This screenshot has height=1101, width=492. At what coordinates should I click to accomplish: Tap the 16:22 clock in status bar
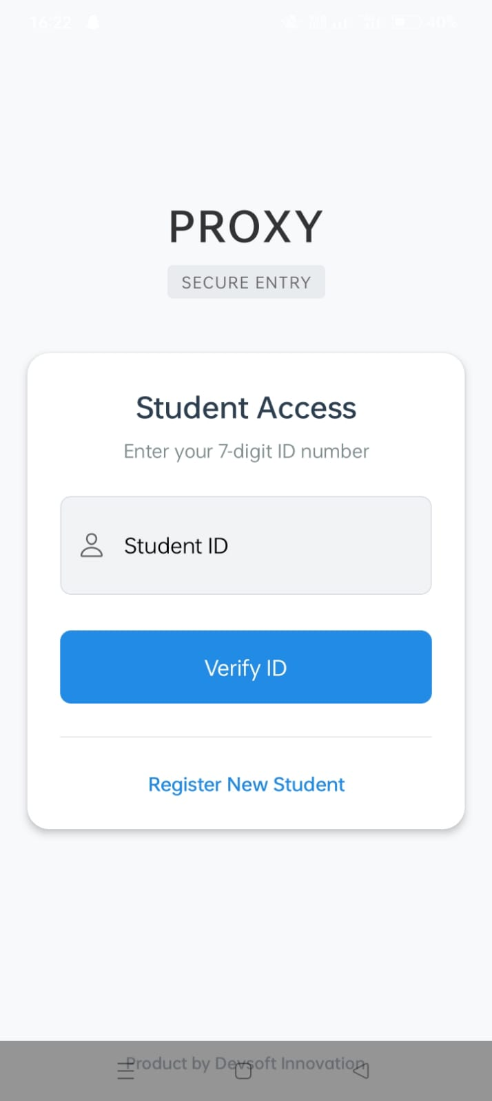coord(51,22)
